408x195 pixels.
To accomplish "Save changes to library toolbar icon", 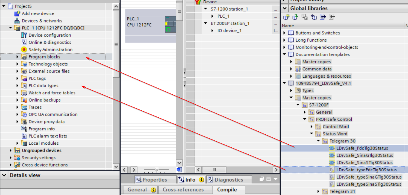I will [304, 17].
